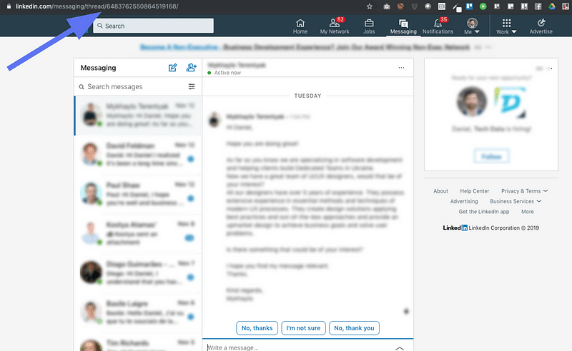
Task: Click the LinkedIn logo in the footer
Action: coord(455,228)
